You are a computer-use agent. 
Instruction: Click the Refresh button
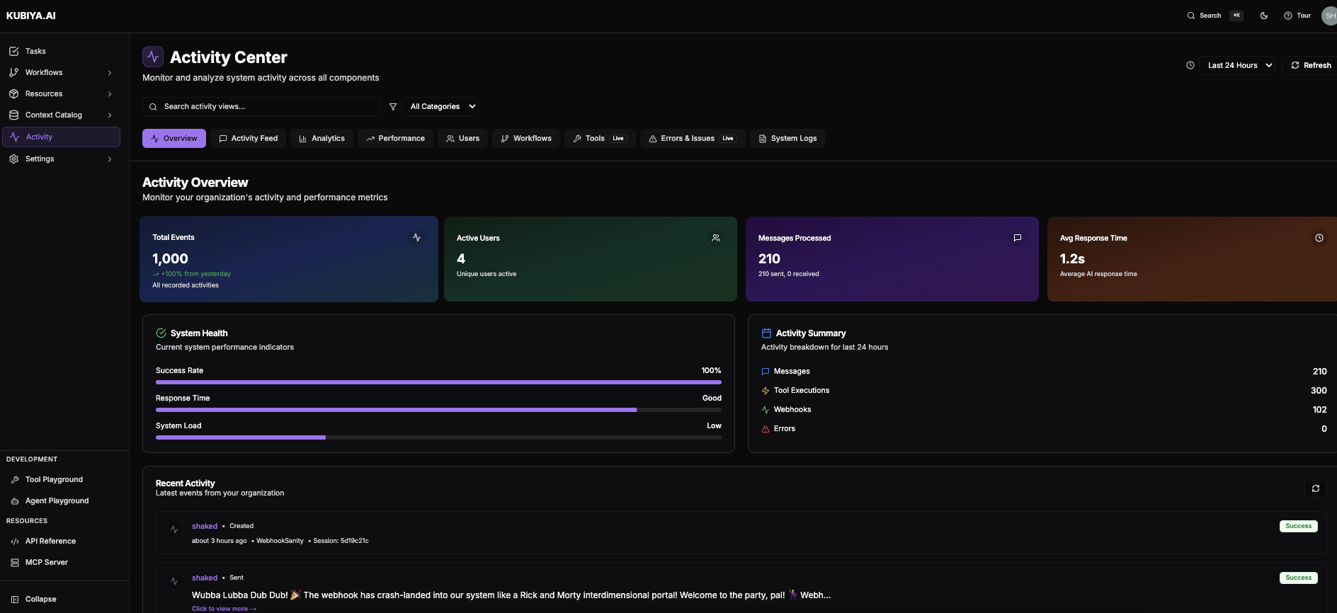(x=1310, y=65)
